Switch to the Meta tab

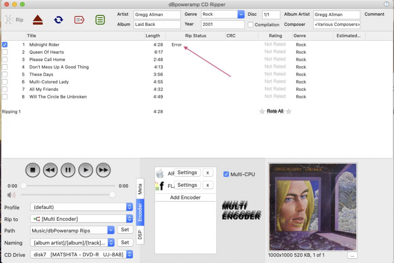click(x=140, y=189)
